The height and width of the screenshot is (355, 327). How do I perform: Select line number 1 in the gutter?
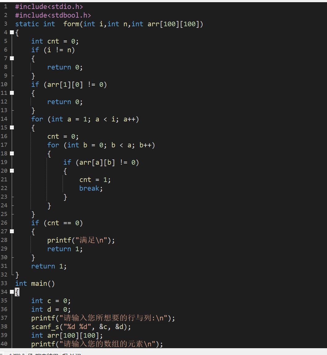6,6
